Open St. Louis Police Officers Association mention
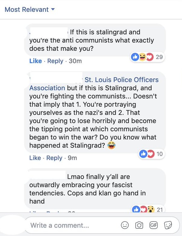The height and width of the screenshot is (236, 182). pyautogui.click(x=94, y=84)
